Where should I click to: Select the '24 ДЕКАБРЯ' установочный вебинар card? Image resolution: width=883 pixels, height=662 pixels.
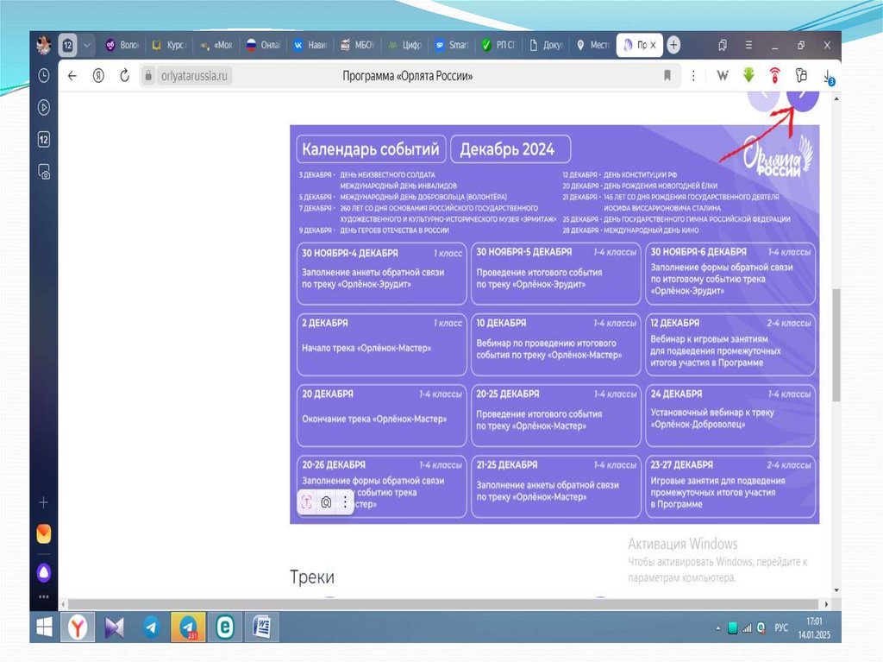coord(730,415)
